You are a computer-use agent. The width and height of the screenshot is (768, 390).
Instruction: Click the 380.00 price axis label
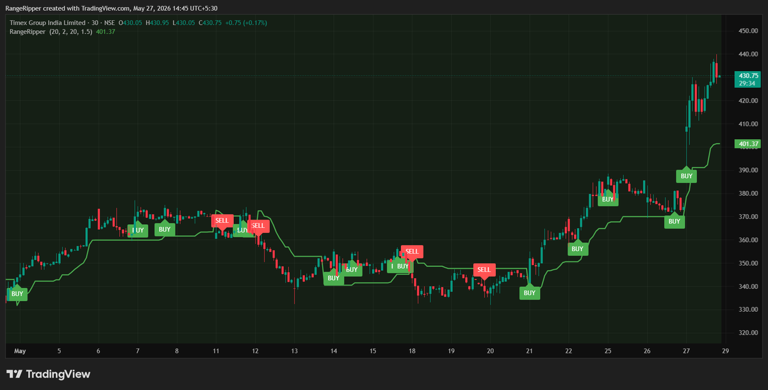pyautogui.click(x=748, y=193)
